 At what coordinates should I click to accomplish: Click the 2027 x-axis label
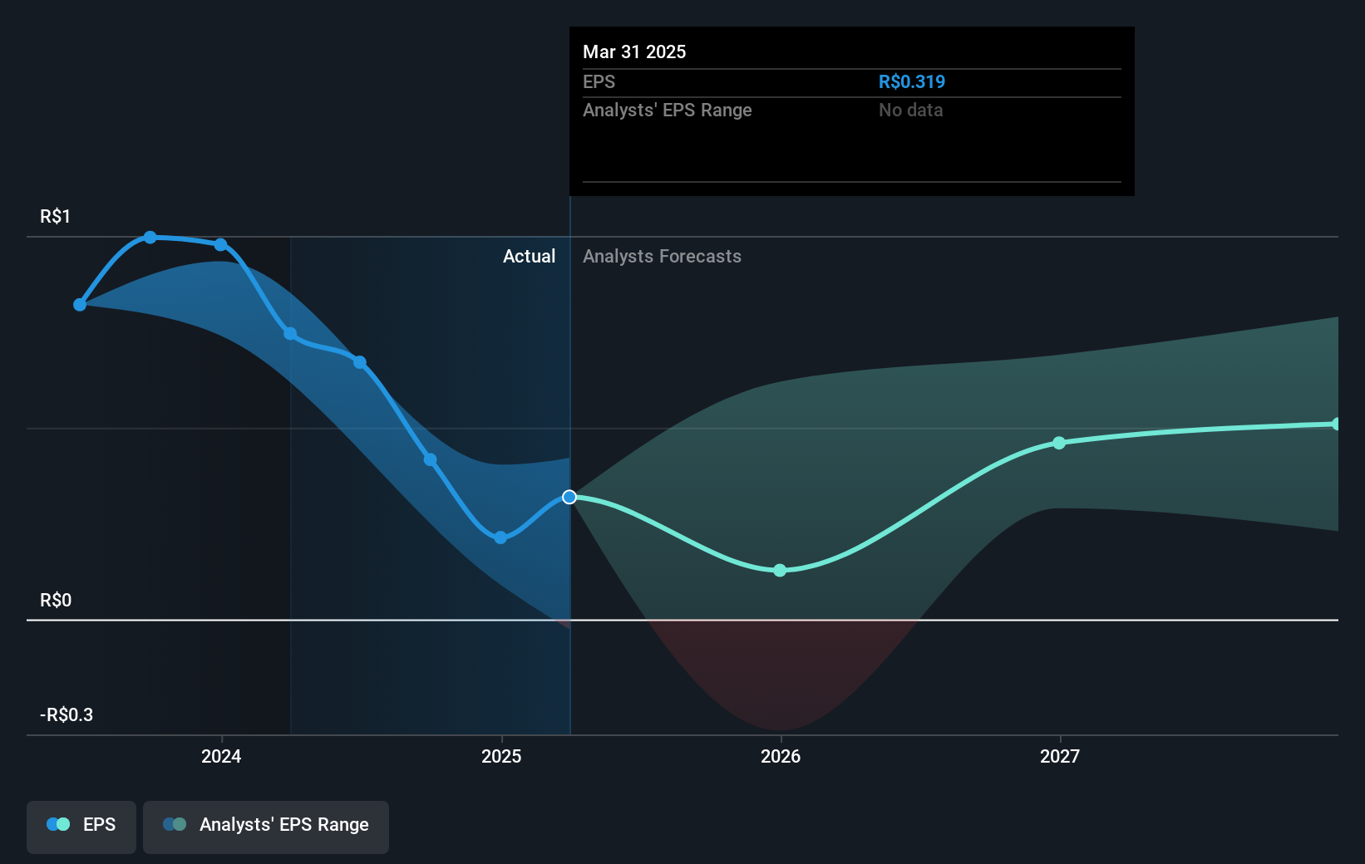tap(1060, 756)
